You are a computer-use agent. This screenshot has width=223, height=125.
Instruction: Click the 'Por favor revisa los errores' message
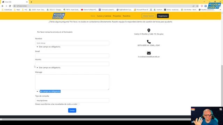[x=55, y=32]
